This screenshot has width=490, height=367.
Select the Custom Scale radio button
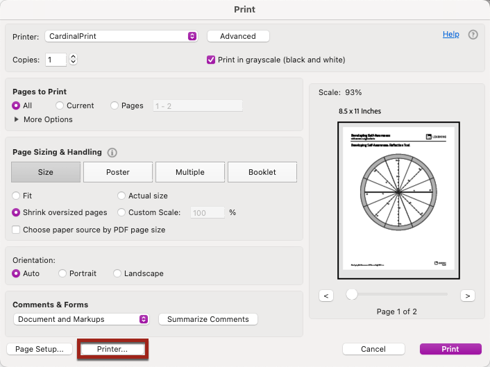(121, 212)
